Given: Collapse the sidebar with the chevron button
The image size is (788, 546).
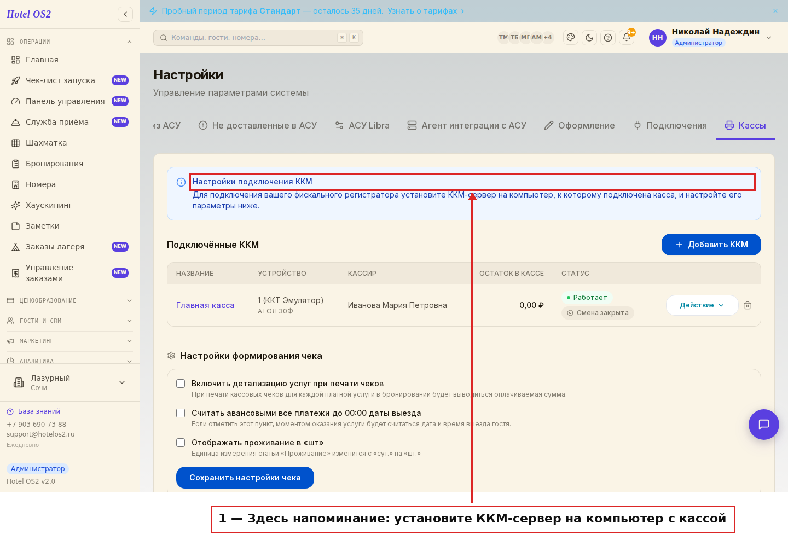Looking at the screenshot, I should tap(125, 14).
